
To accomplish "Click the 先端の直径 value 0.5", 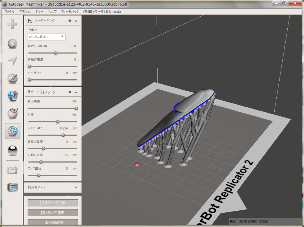I will 66,155.
